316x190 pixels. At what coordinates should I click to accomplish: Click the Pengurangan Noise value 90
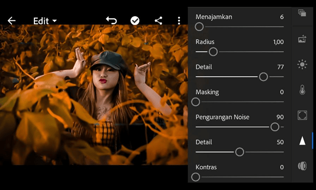click(280, 117)
